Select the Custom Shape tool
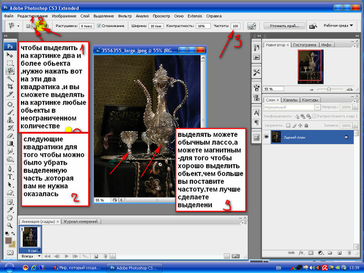The height and width of the screenshot is (273, 364). (10, 192)
